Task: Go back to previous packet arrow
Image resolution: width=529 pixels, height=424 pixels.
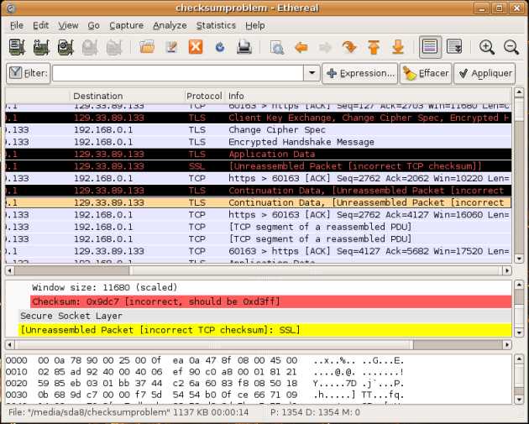Action: click(301, 47)
